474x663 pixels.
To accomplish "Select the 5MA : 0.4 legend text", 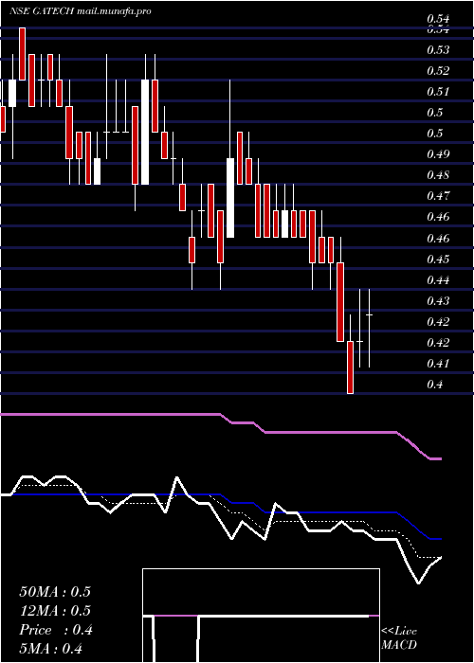I will (51, 649).
